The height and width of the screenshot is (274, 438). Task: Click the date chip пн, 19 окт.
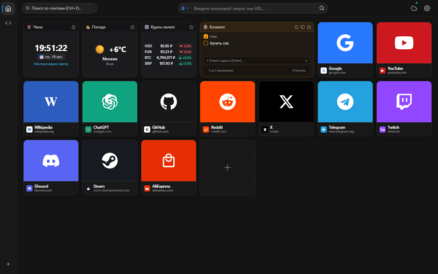51,57
